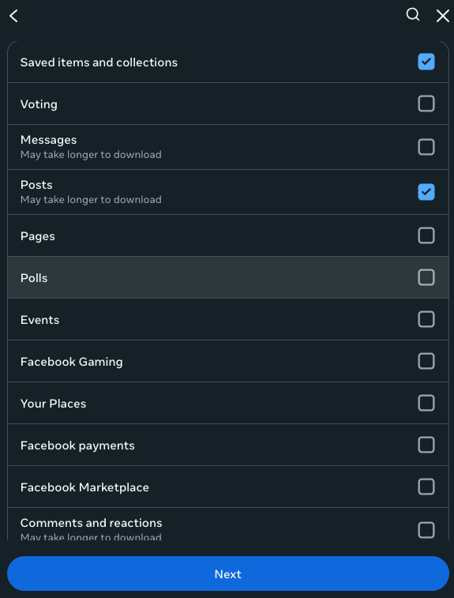Select the Your Places checkbox
Viewport: 454px width, 598px height.
point(426,403)
